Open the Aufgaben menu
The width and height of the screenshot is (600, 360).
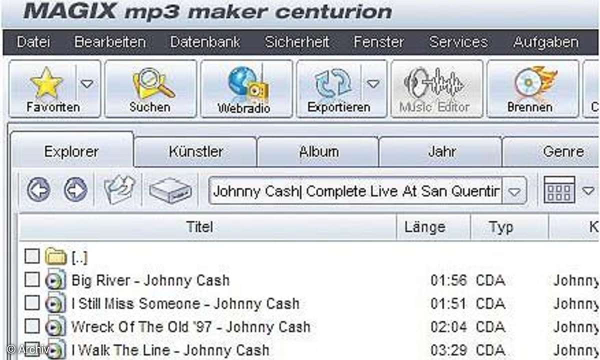click(545, 42)
